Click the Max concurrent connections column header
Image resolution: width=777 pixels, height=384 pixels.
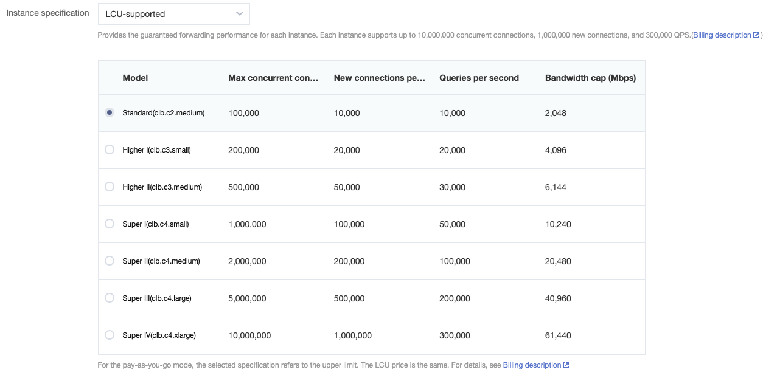pos(273,78)
